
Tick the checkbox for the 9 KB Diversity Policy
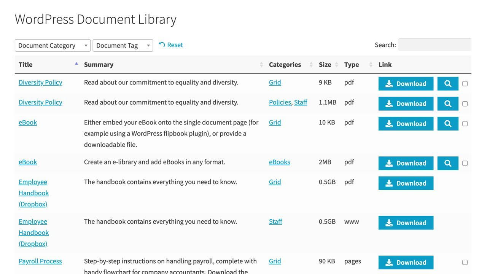(465, 84)
